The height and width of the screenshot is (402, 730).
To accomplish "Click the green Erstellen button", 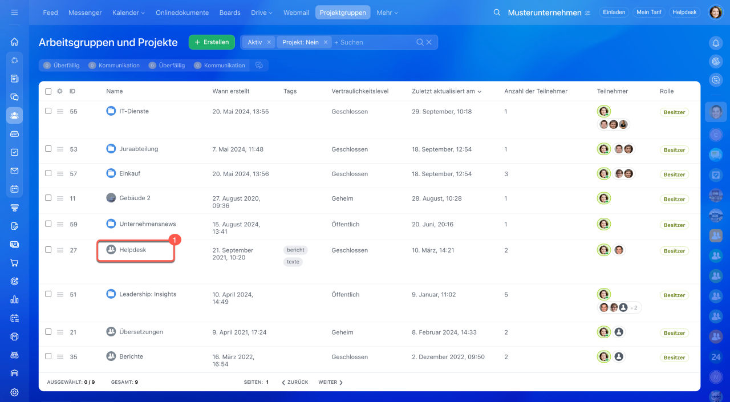I will 212,42.
